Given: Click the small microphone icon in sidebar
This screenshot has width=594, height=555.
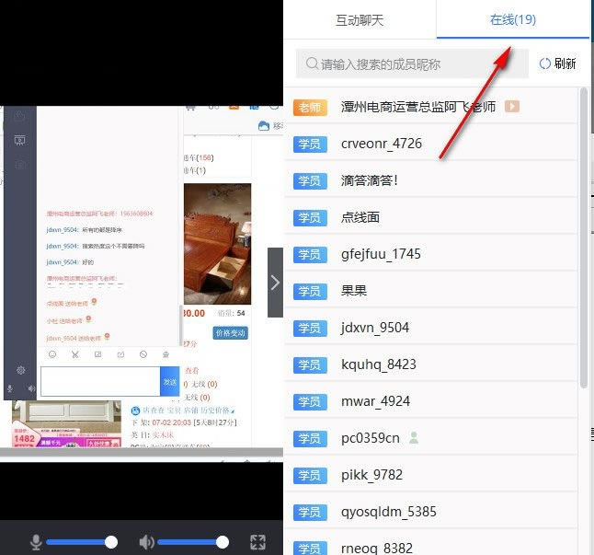Looking at the screenshot, I should tap(10, 388).
